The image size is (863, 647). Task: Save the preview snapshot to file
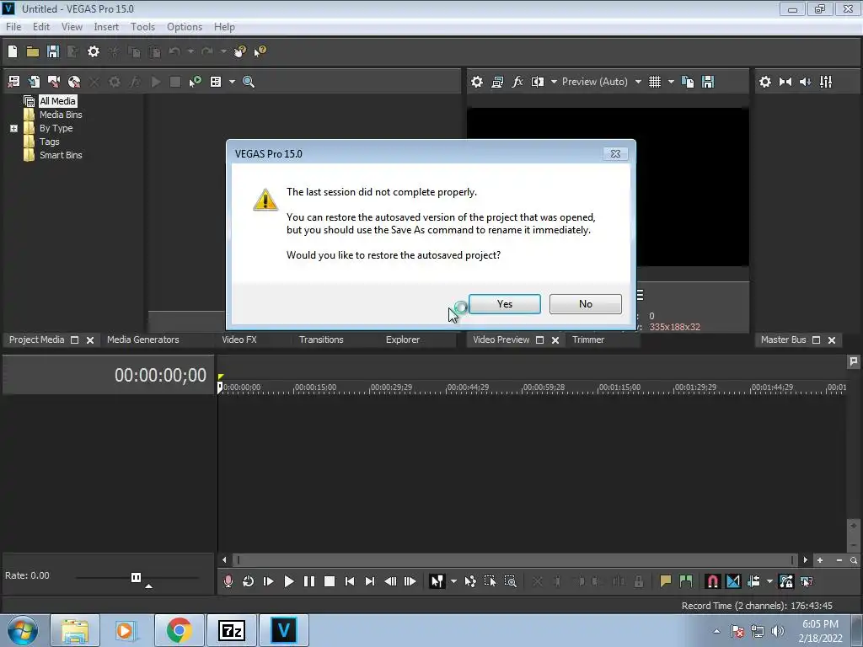pos(708,82)
